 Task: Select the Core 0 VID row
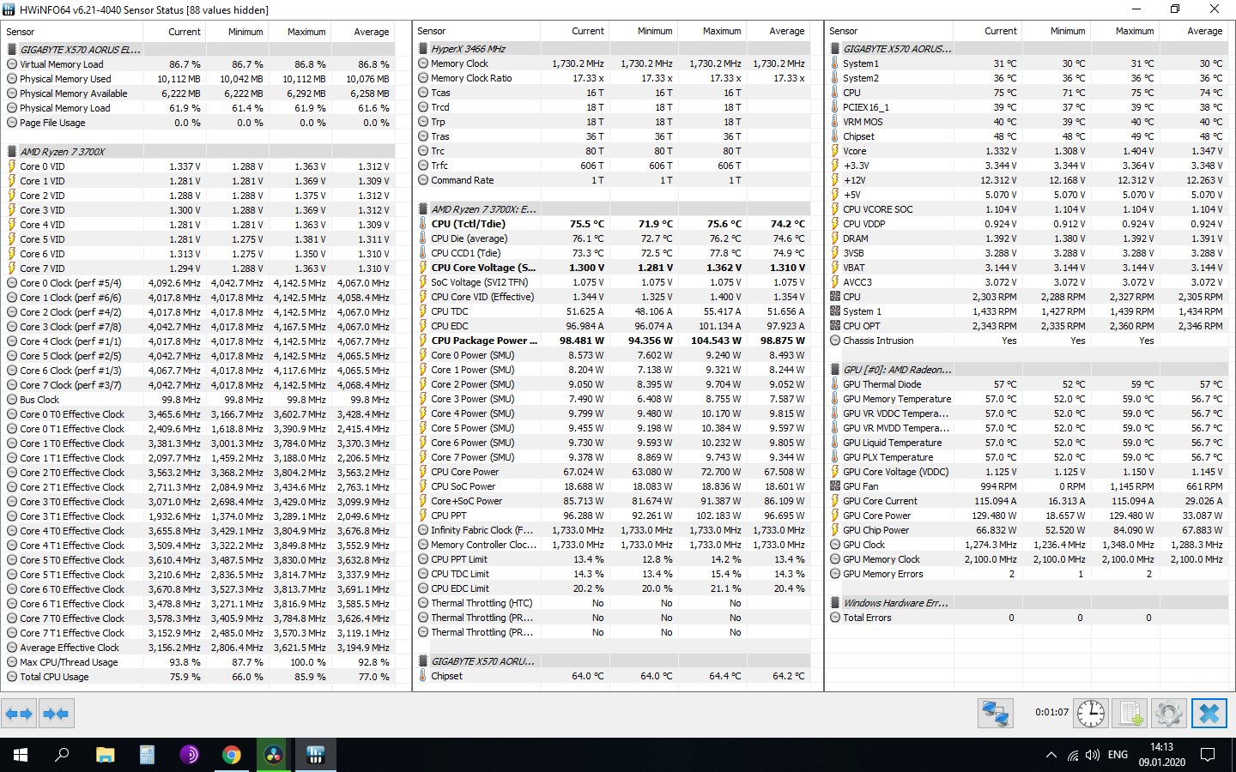click(x=198, y=166)
